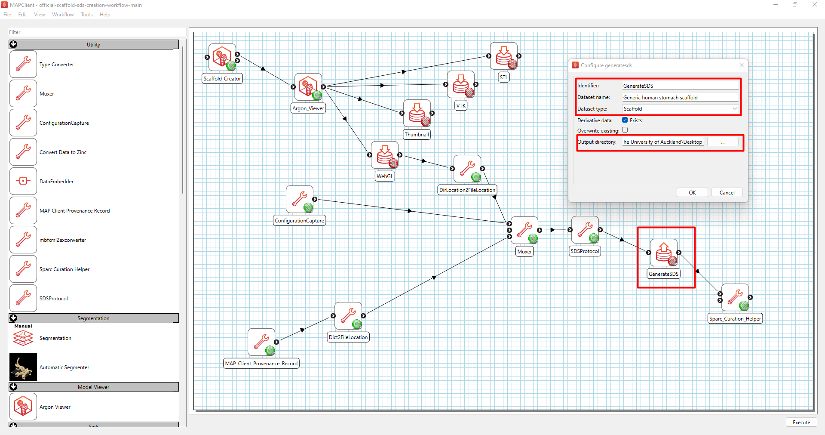This screenshot has height=435, width=825.
Task: Enable the Overwrite existing checkbox
Action: pos(625,130)
